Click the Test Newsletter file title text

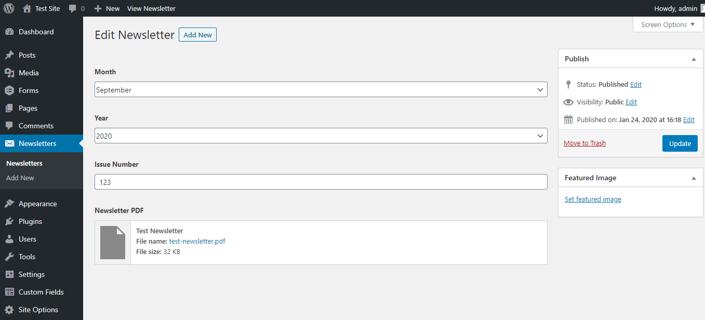coord(159,231)
